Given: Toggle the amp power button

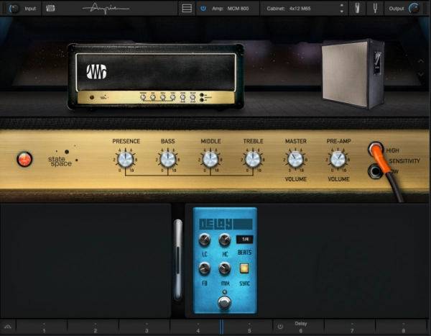Looking at the screenshot, I should click(203, 9).
